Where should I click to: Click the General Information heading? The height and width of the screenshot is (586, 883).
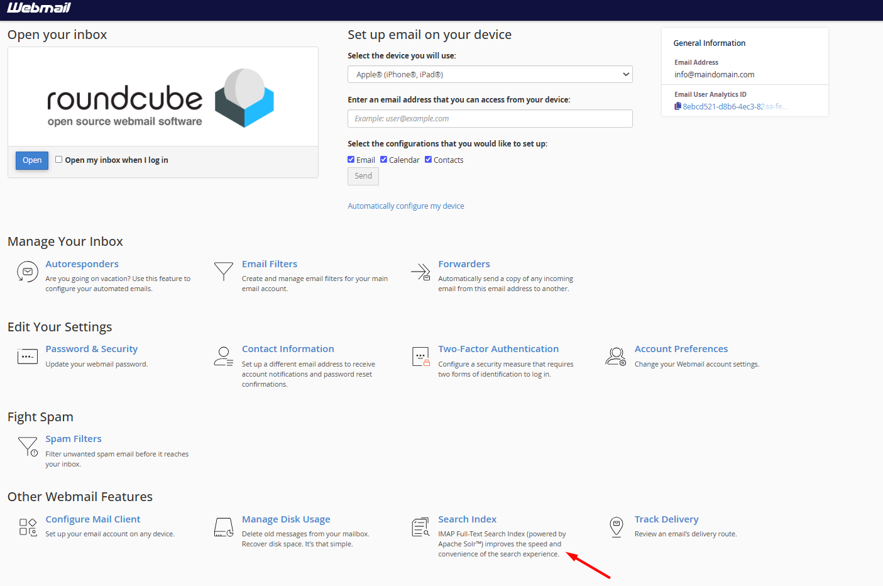pos(710,43)
